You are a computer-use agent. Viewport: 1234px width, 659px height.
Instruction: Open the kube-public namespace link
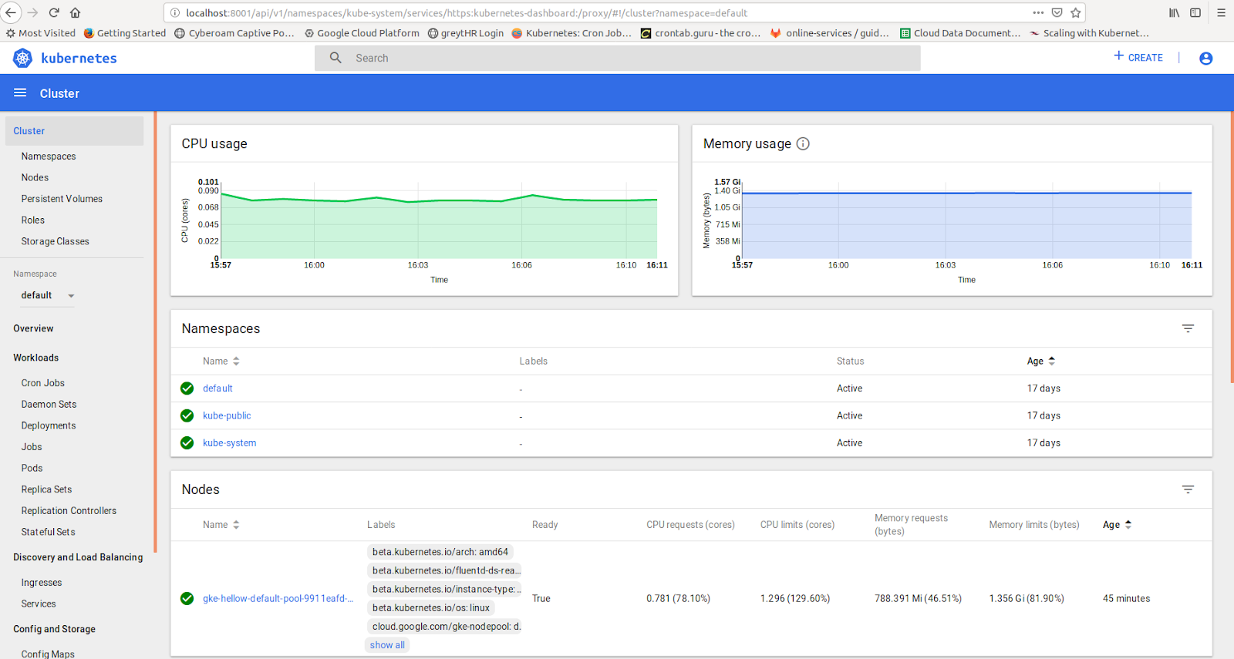tap(227, 415)
